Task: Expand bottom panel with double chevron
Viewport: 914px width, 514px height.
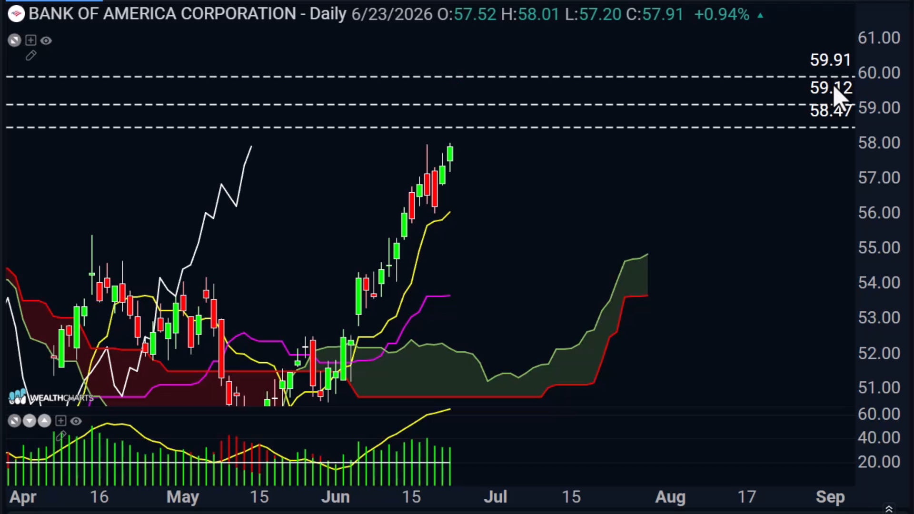Action: [x=888, y=509]
